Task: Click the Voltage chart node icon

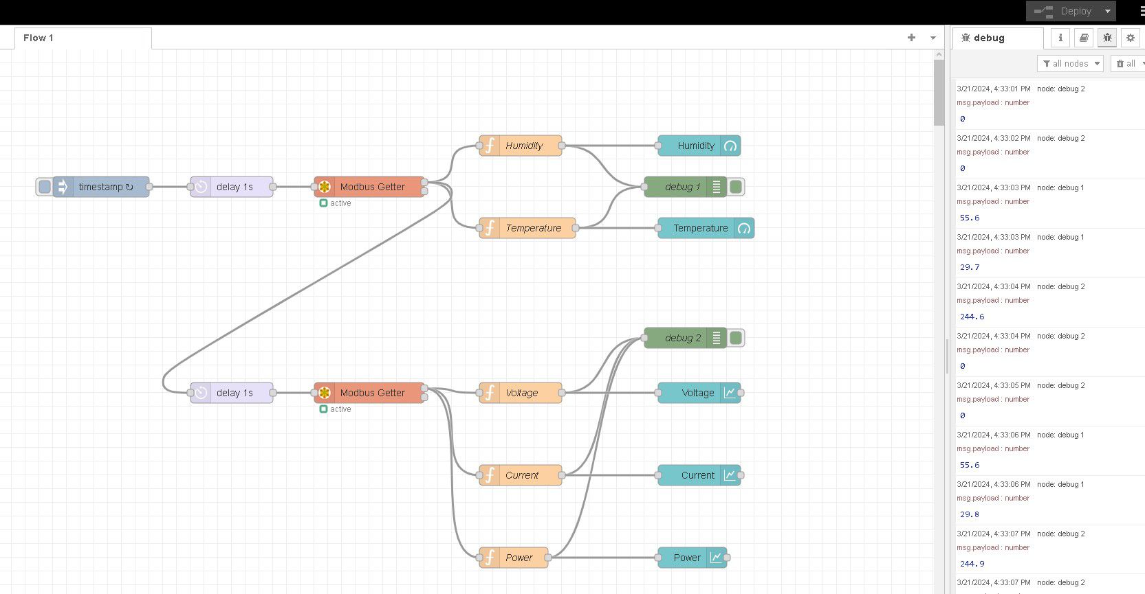Action: click(730, 393)
